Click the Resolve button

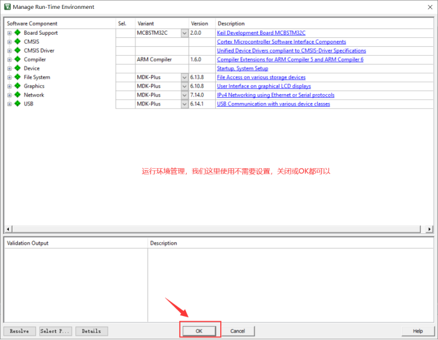pyautogui.click(x=20, y=331)
